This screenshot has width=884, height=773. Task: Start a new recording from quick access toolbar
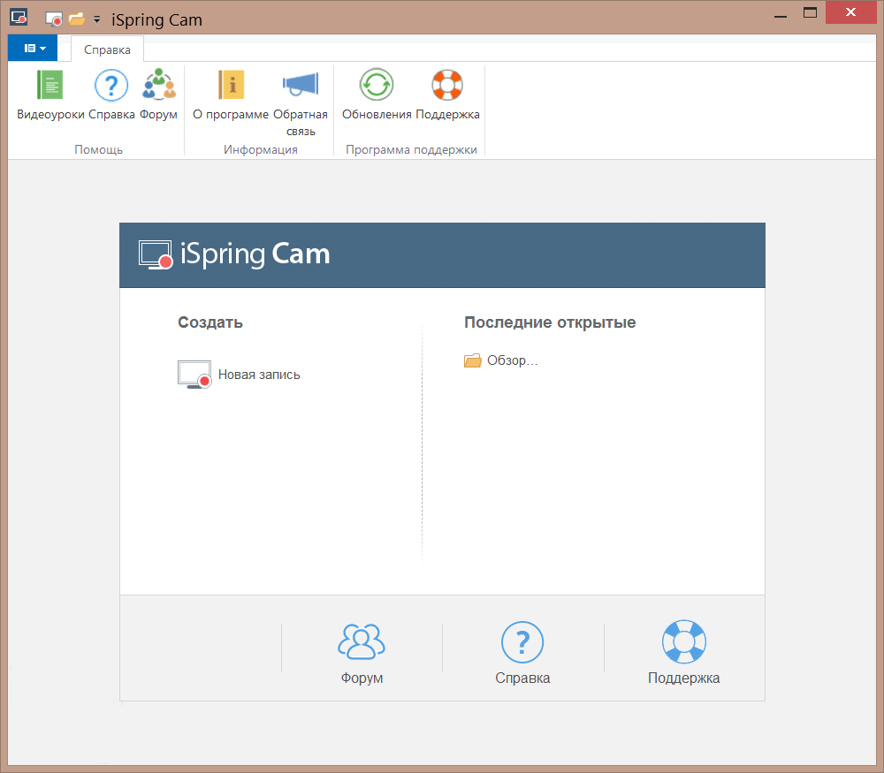[x=54, y=19]
